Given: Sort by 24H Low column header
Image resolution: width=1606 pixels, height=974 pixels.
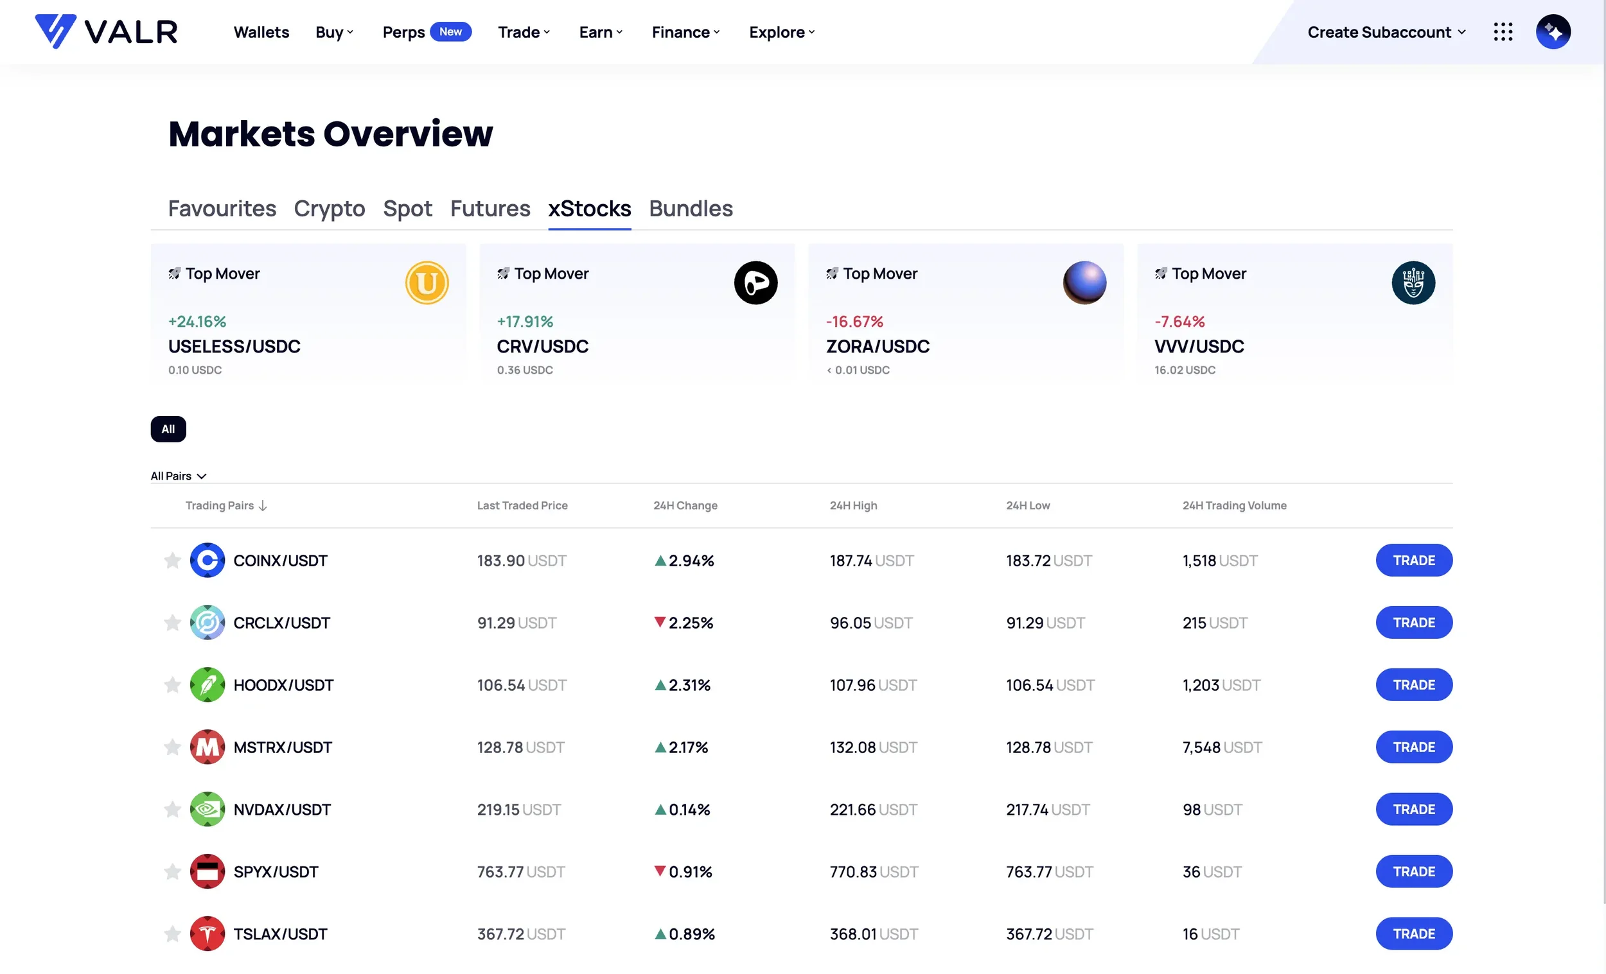Looking at the screenshot, I should (1028, 505).
